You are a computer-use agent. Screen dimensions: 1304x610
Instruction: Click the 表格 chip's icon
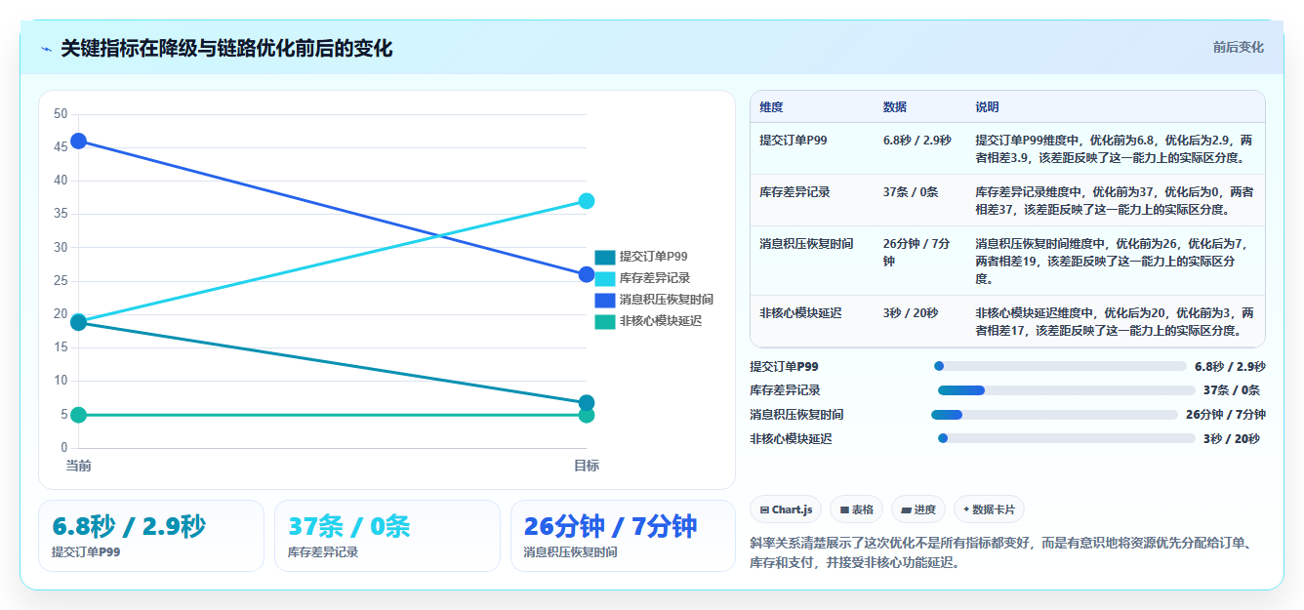point(844,509)
